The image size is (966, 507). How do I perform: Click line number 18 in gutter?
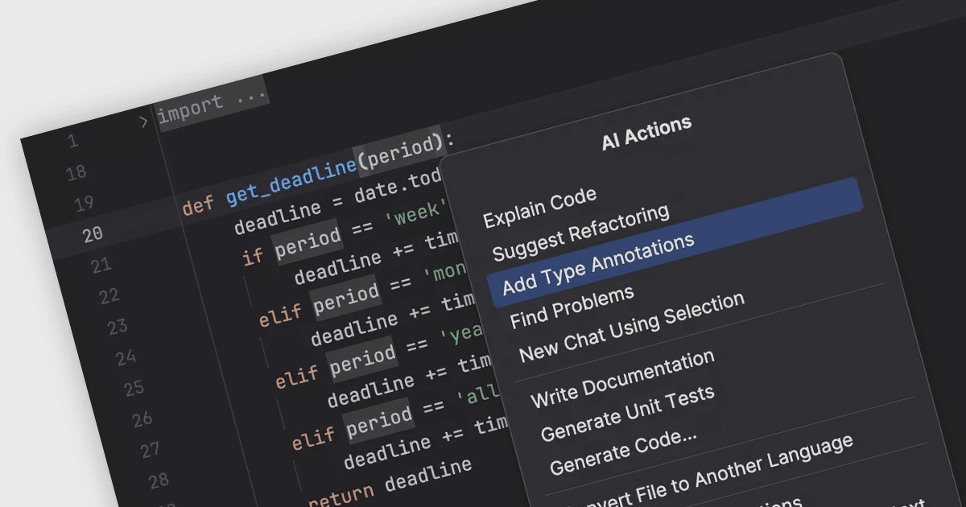(x=76, y=172)
